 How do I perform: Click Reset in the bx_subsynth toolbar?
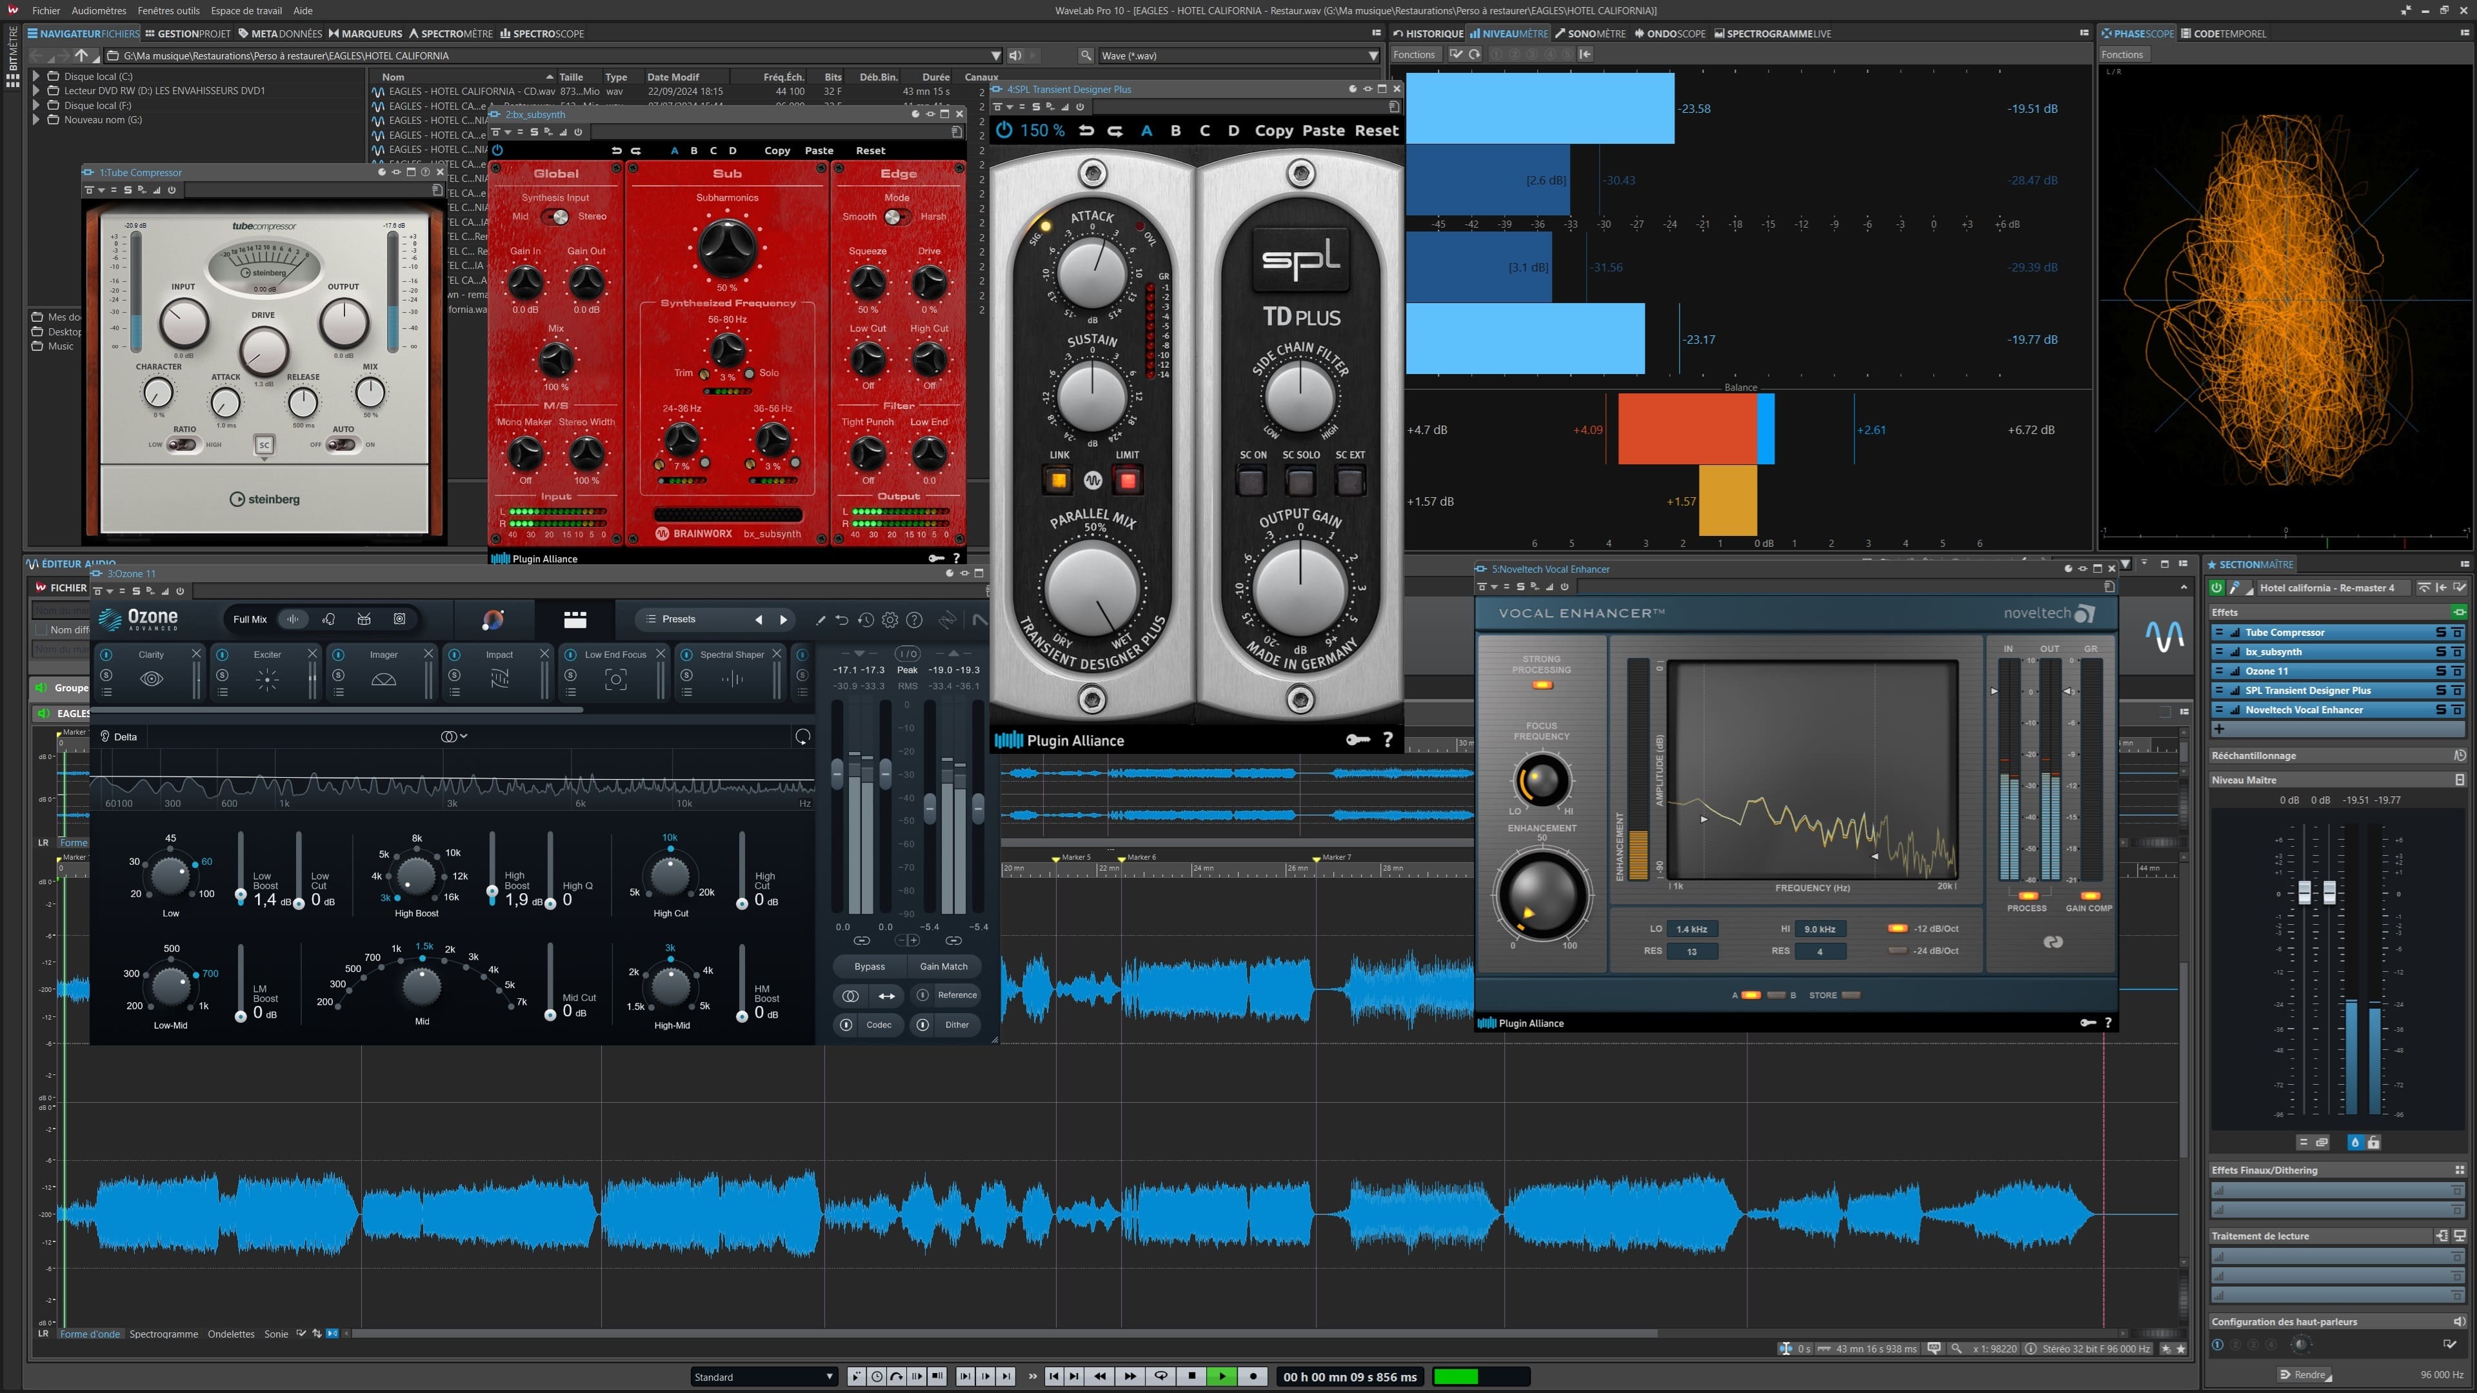click(870, 151)
